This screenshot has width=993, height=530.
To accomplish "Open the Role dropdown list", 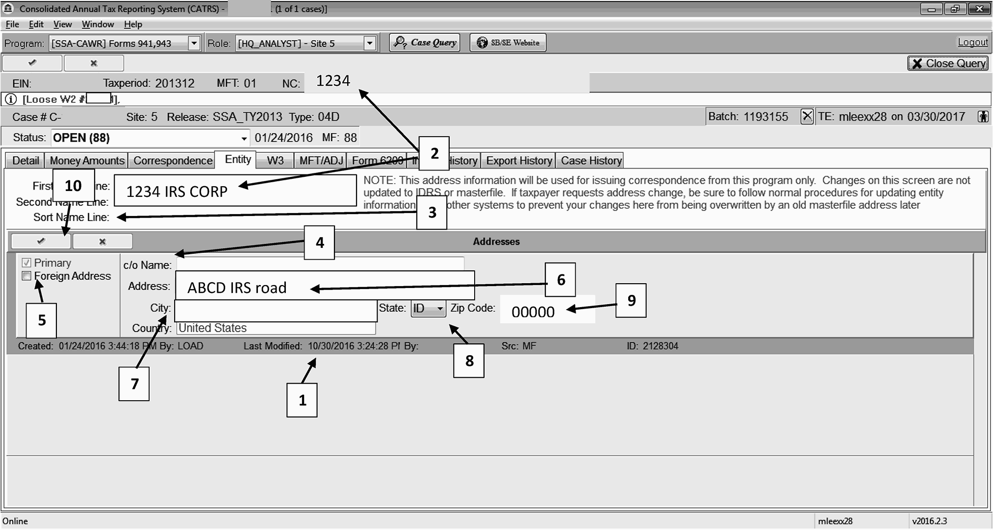I will pyautogui.click(x=370, y=44).
